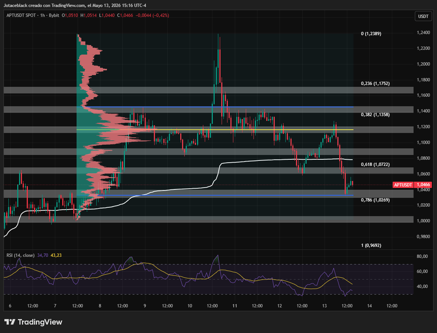Select the 1h interval label
This screenshot has height=333, width=437.
pyautogui.click(x=42, y=15)
